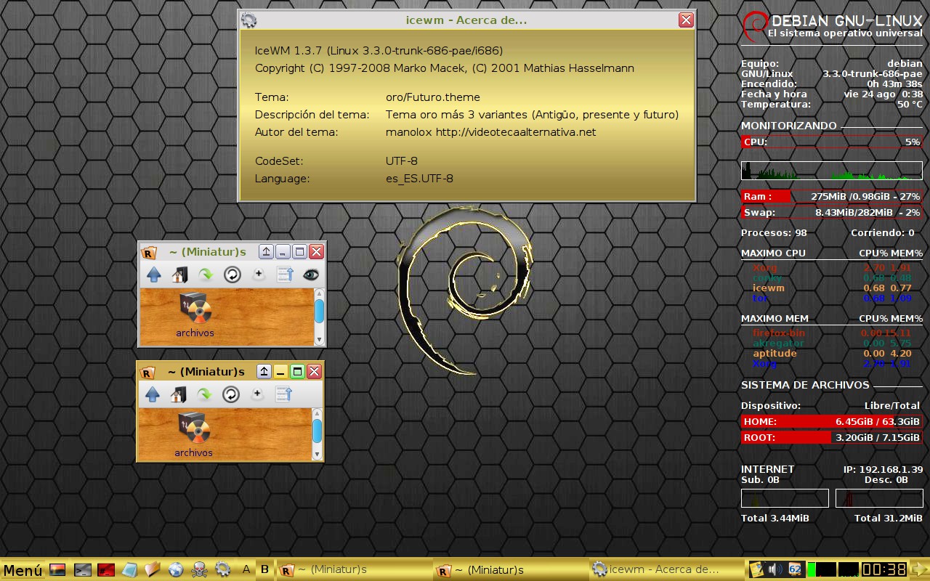Screen dimensions: 930x581
Task: Click scroll-down arrow in grey-framed Miniaturs window
Action: point(319,340)
